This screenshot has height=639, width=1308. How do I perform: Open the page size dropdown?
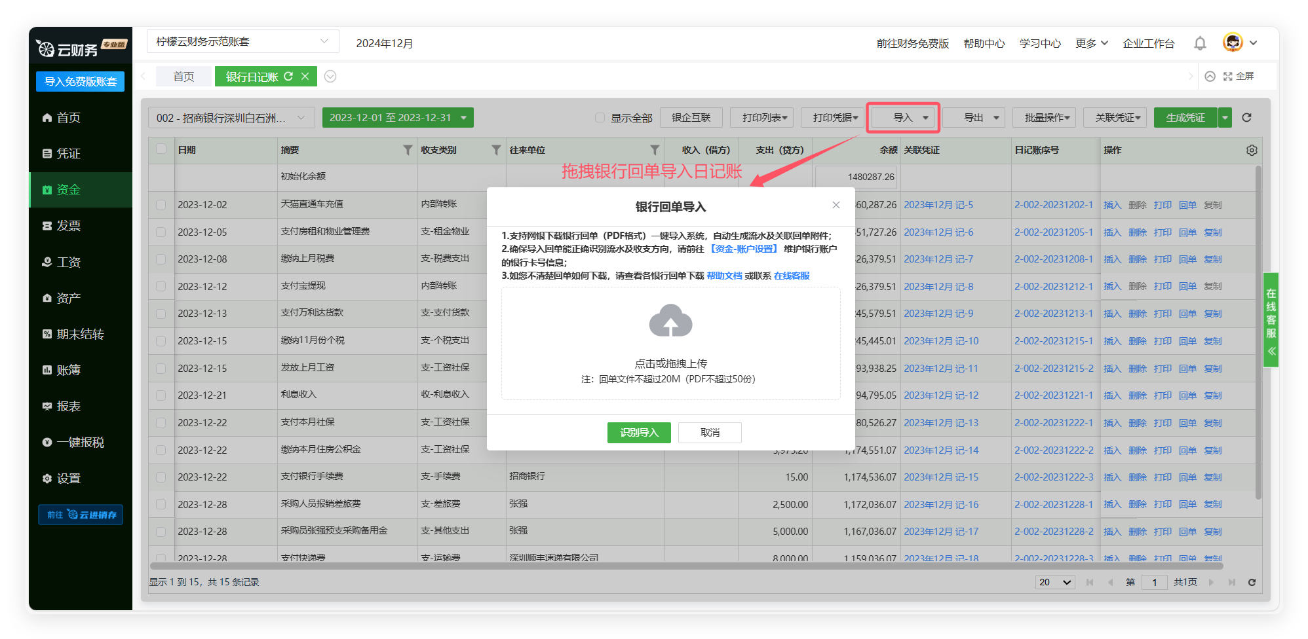[x=1054, y=582]
